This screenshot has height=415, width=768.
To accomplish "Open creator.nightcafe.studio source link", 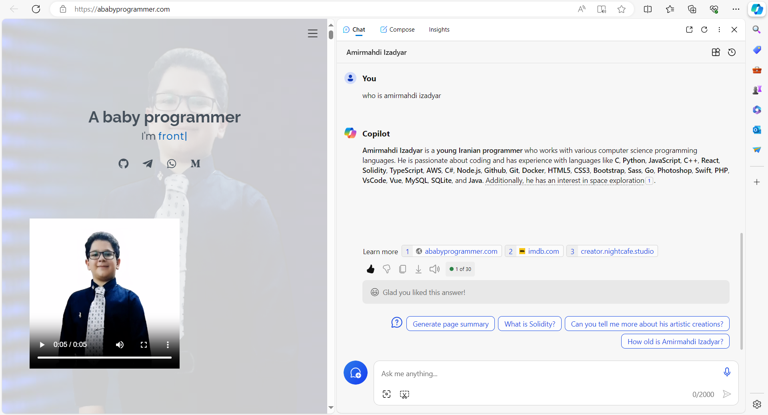I will coord(612,251).
